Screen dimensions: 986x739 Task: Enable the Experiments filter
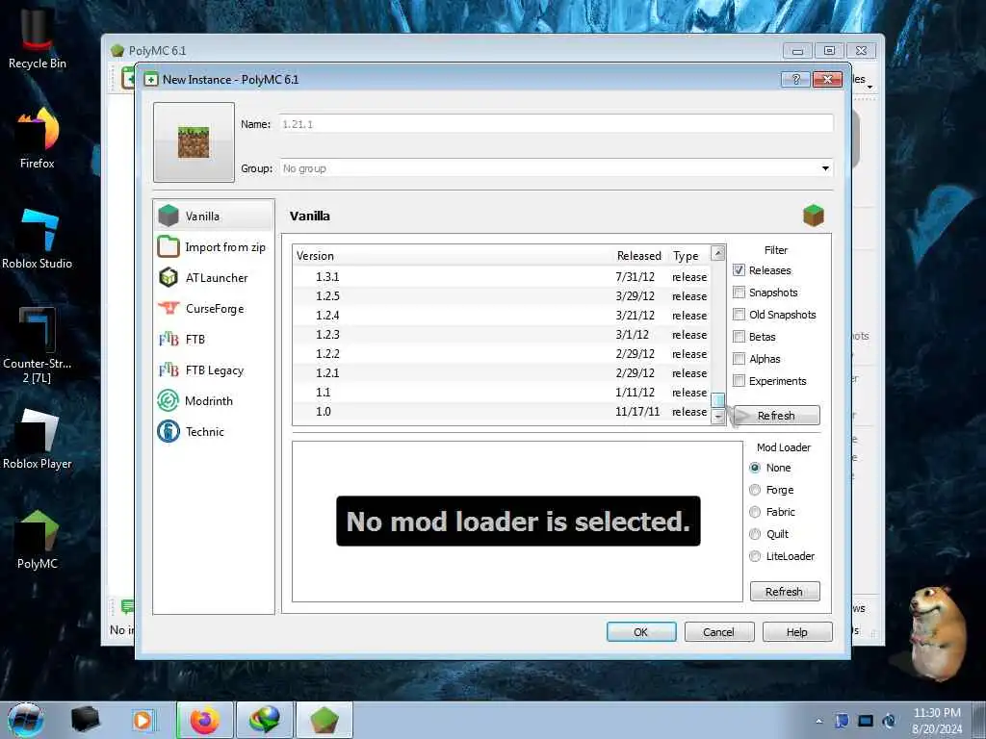coord(739,381)
